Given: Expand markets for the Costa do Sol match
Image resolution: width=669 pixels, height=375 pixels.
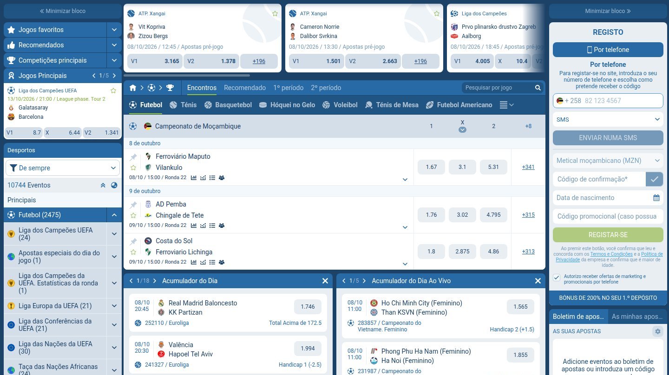Looking at the screenshot, I should [x=405, y=264].
